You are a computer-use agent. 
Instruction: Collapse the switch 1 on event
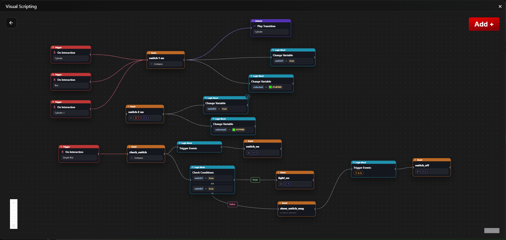click(165, 64)
